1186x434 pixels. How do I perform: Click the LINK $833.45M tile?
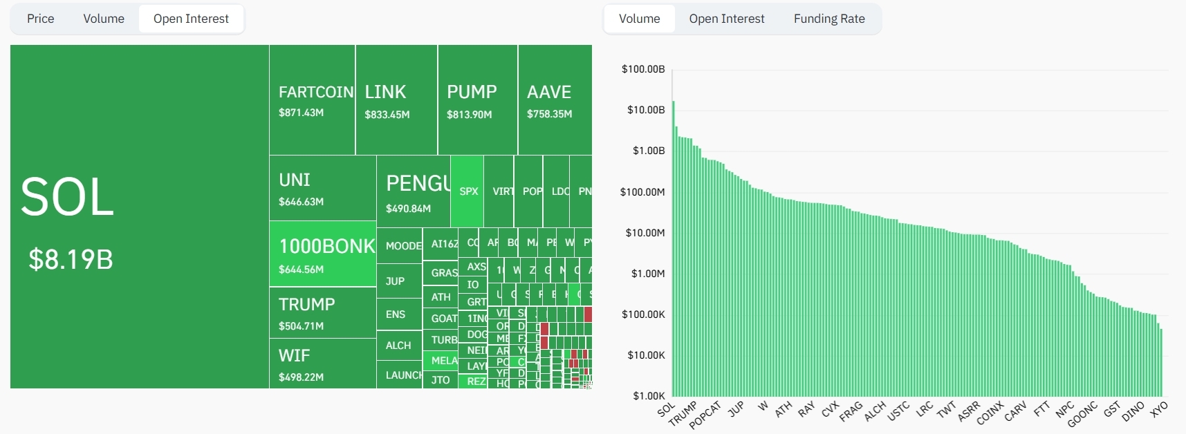coord(396,100)
